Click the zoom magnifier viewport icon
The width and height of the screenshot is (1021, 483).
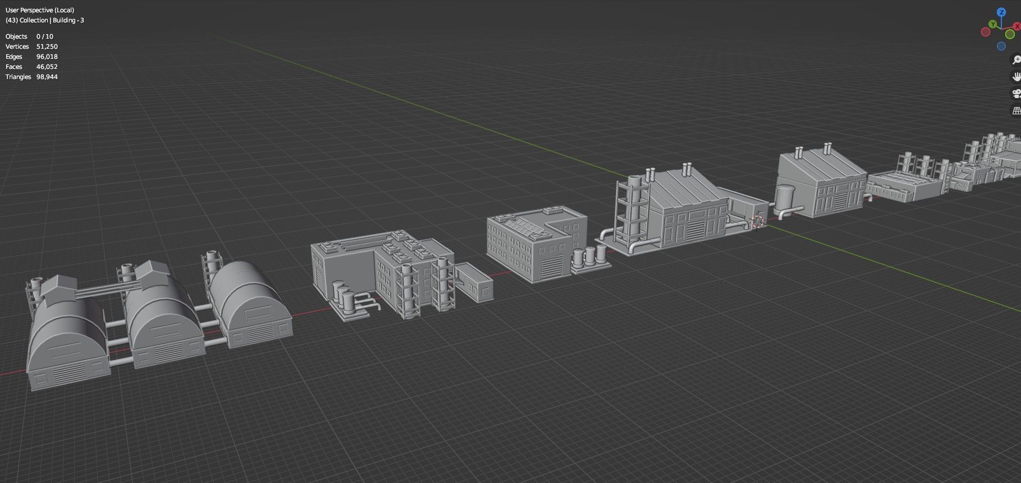[1017, 60]
